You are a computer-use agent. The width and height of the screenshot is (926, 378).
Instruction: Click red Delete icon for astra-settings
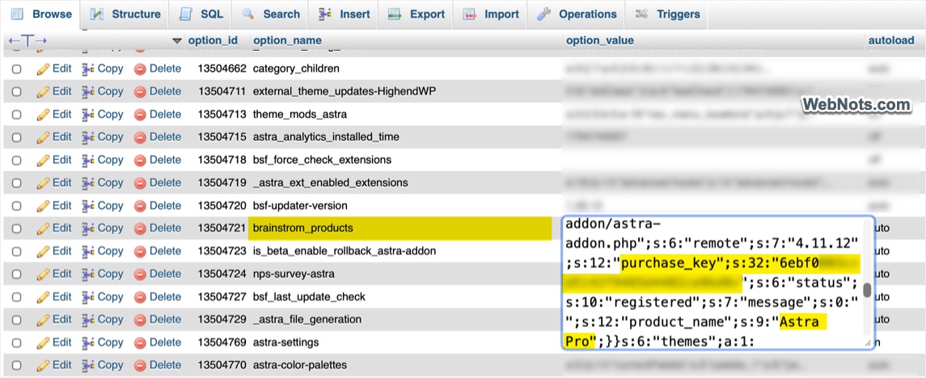point(140,342)
